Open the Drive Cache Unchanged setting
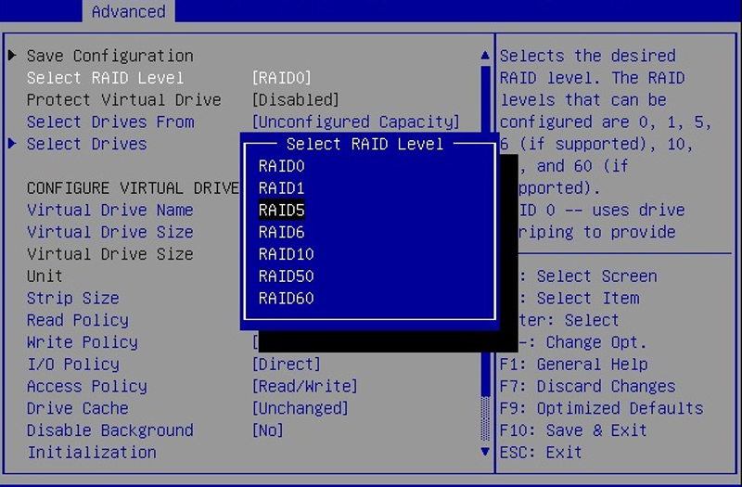 pyautogui.click(x=300, y=408)
